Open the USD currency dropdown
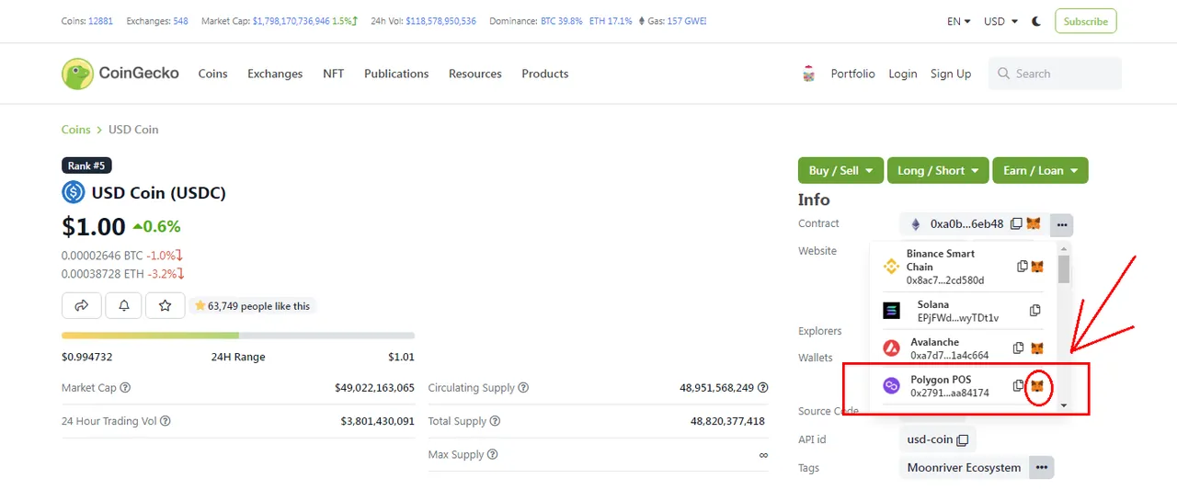 (x=1000, y=21)
